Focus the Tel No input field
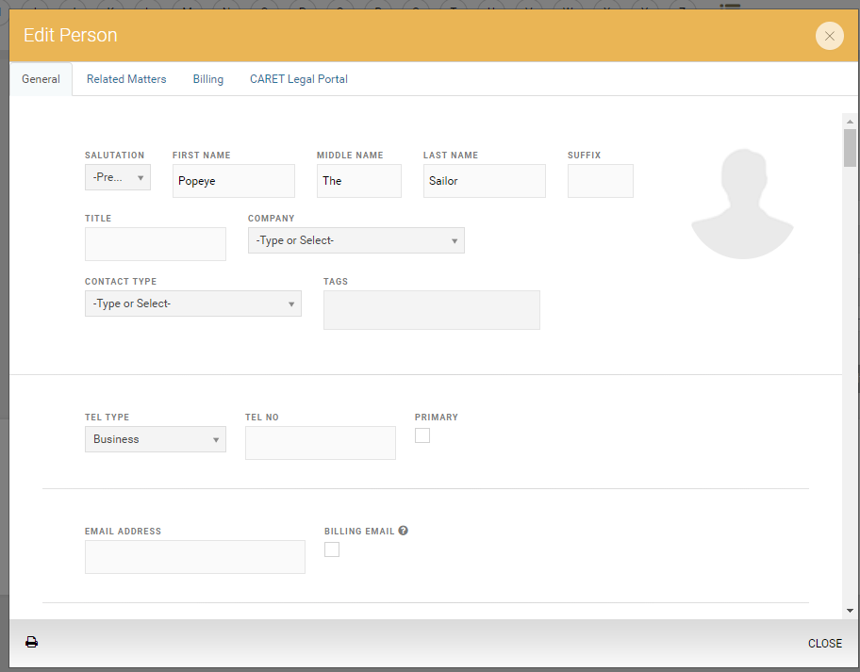Viewport: 860px width, 672px height. (x=321, y=443)
